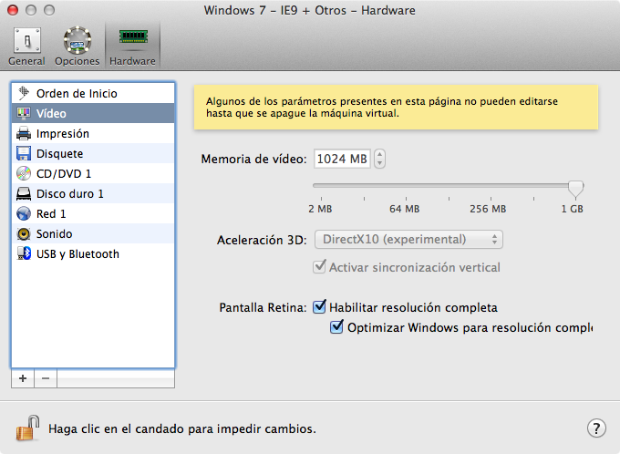Select the Red 1 network entry
Screen dimensions: 620x454
(x=93, y=213)
